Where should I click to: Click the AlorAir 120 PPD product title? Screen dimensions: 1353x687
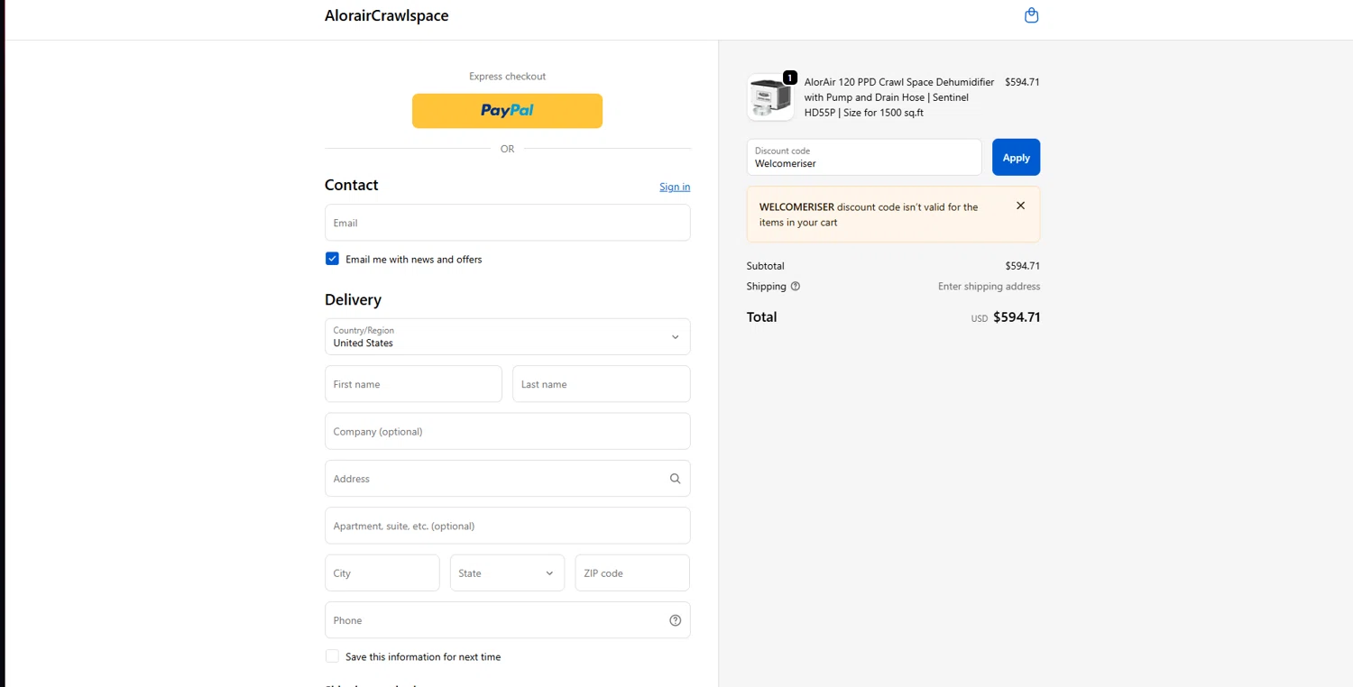pyautogui.click(x=899, y=97)
